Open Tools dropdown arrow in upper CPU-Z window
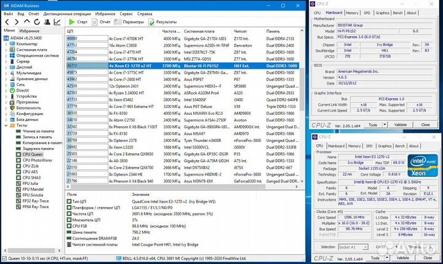443x264 pixels. pyautogui.click(x=385, y=125)
